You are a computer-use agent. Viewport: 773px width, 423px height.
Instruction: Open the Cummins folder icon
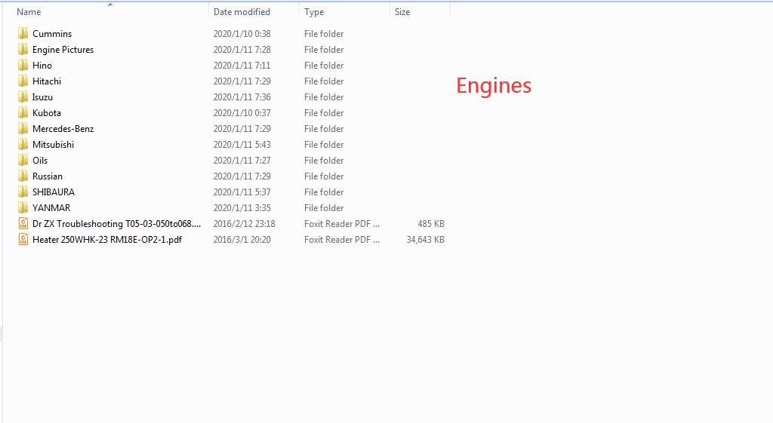click(x=23, y=33)
